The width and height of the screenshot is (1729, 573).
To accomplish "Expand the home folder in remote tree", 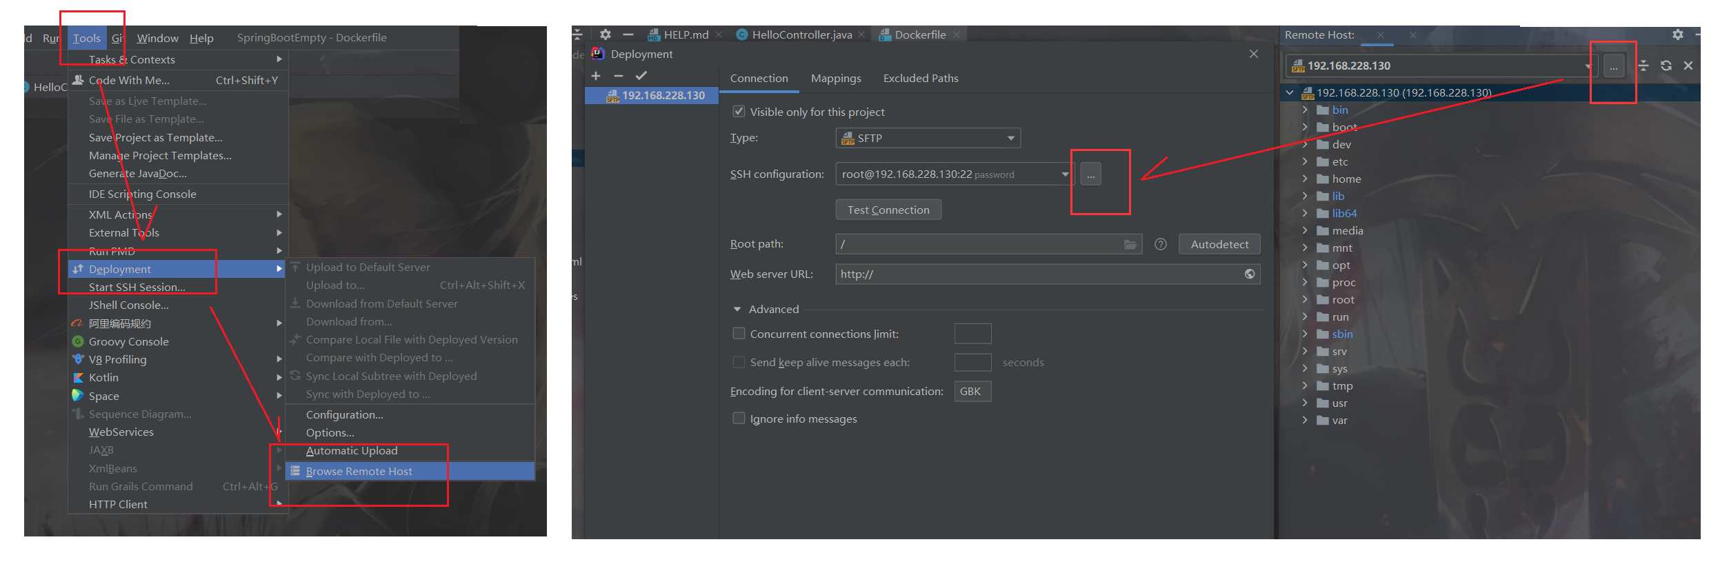I will [1304, 179].
